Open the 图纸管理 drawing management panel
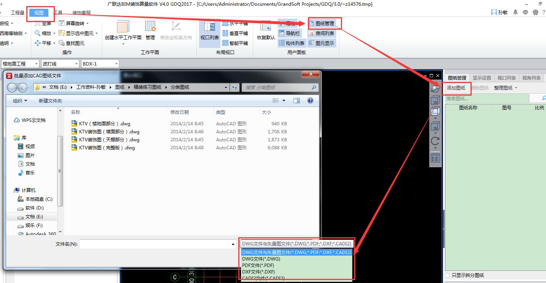 (x=321, y=24)
